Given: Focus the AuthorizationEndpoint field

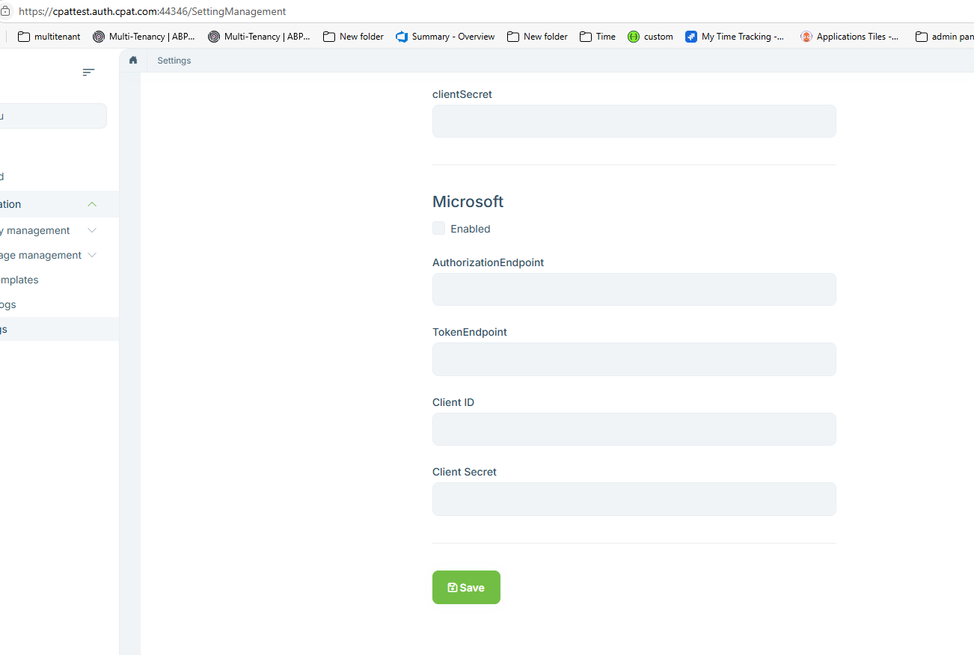Looking at the screenshot, I should 634,289.
